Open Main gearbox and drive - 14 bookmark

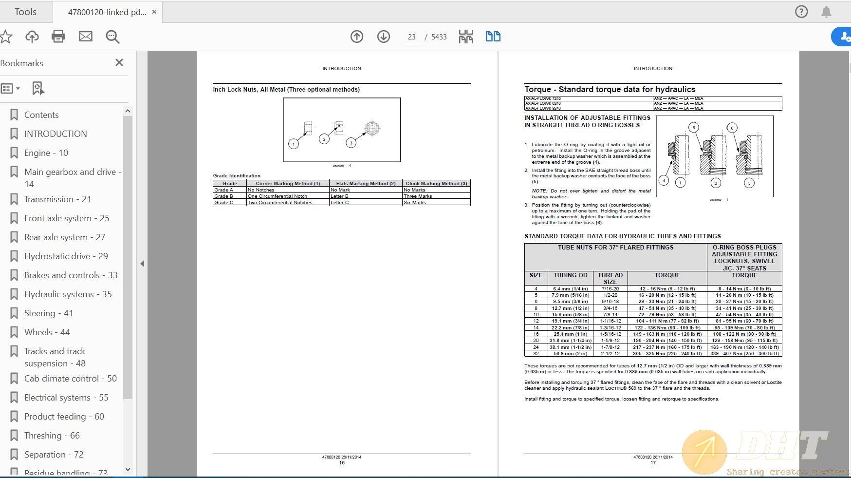73,178
